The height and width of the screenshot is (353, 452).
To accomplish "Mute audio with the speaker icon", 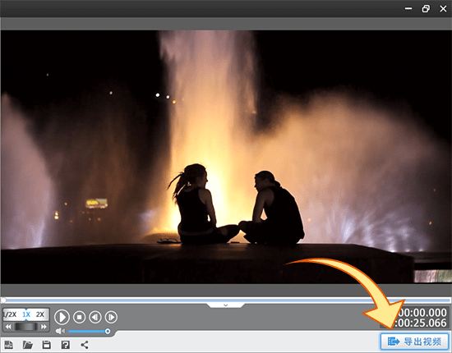I will pos(60,331).
